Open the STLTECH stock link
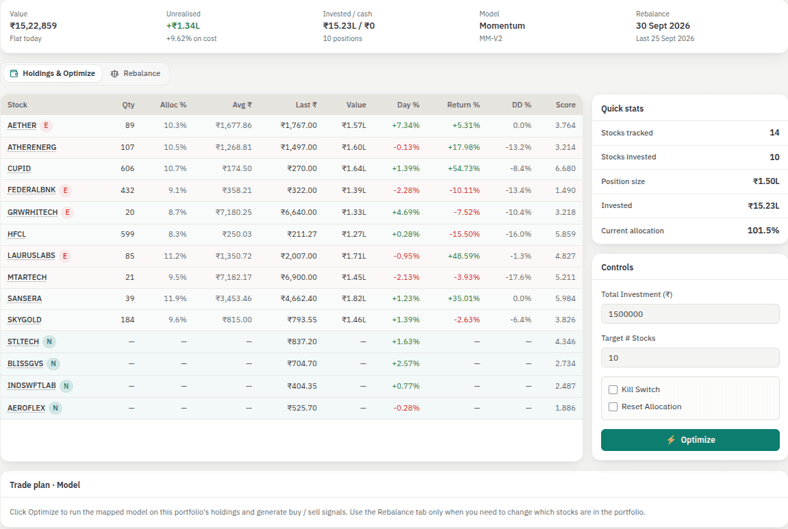Image resolution: width=788 pixels, height=529 pixels. click(x=23, y=341)
